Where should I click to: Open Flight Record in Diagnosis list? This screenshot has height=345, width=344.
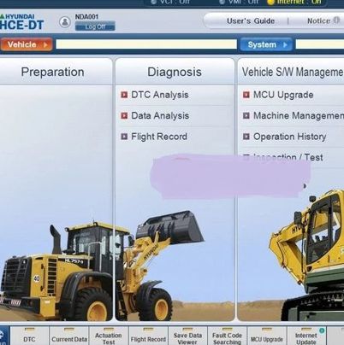[159, 137]
